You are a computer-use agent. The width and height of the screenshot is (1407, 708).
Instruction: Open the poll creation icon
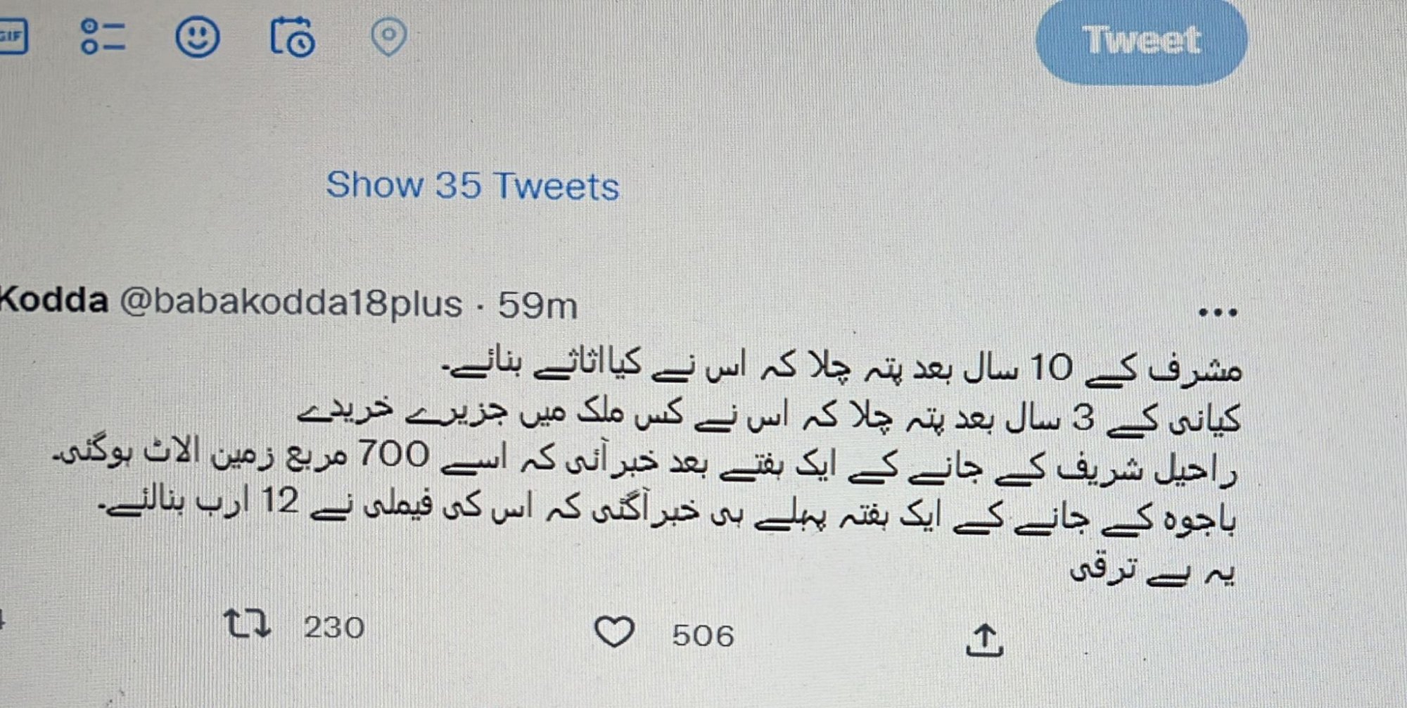[x=103, y=37]
